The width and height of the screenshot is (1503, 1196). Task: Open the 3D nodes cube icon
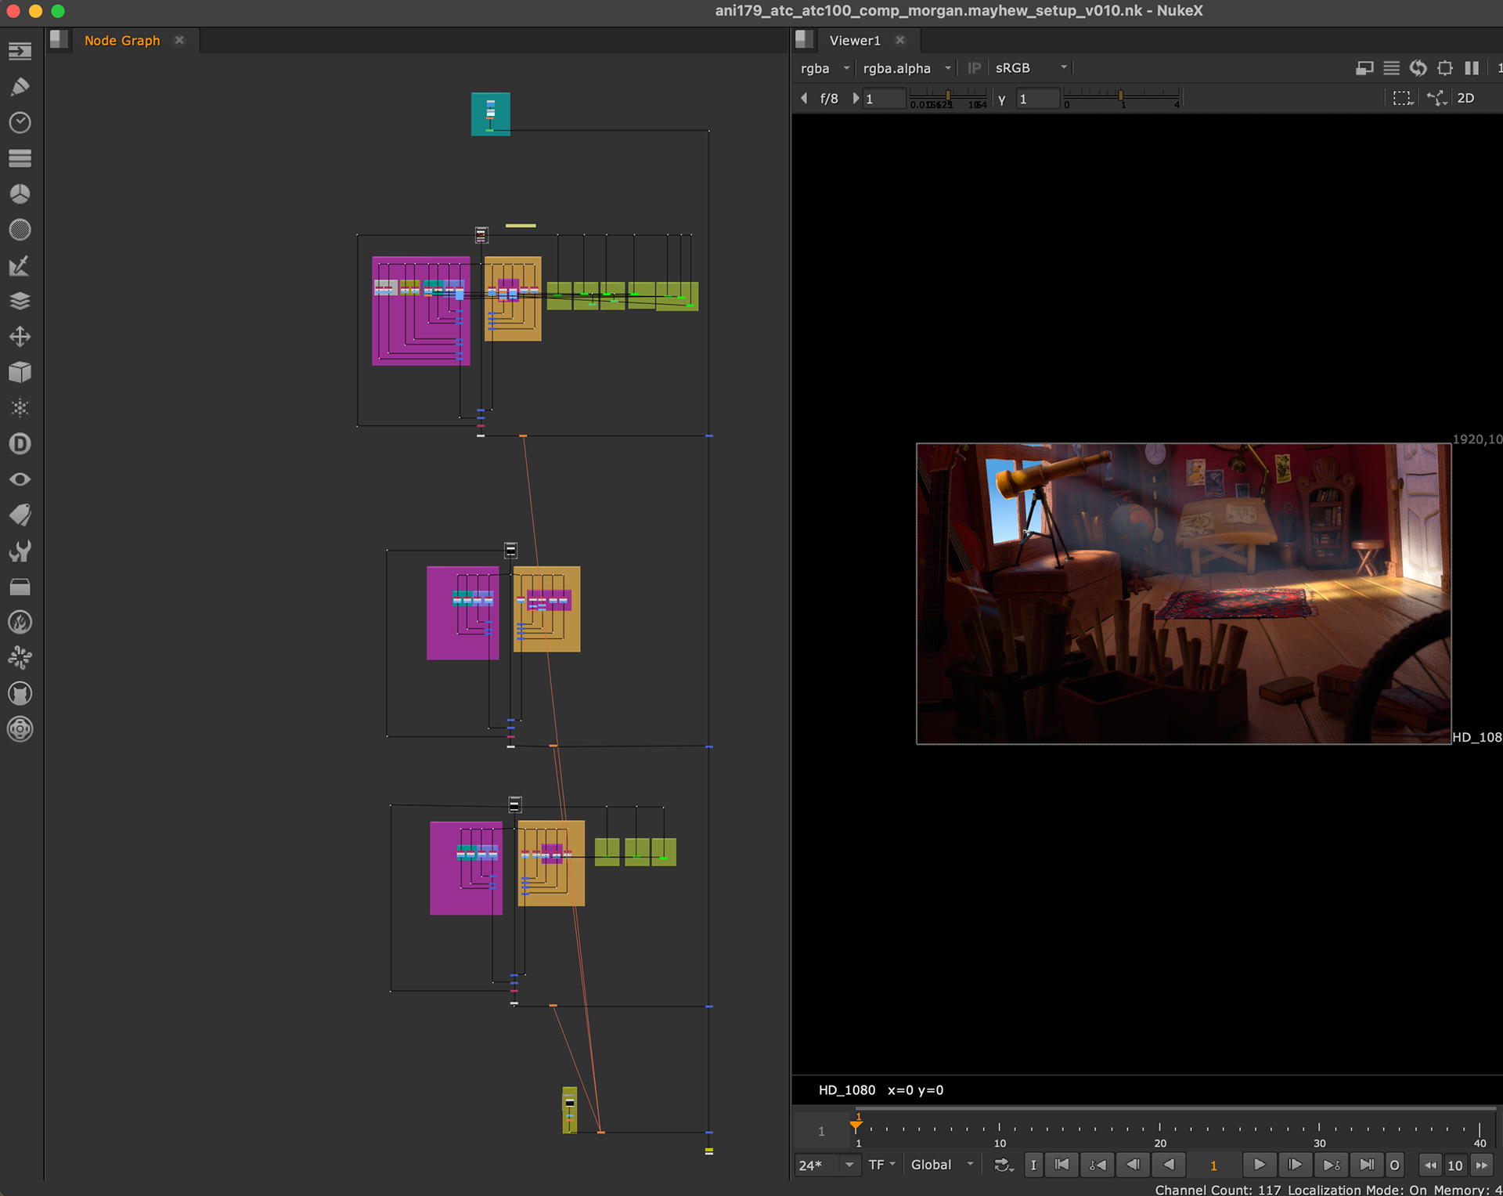[20, 372]
